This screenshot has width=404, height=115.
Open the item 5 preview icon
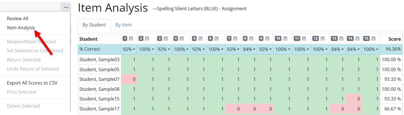coord(200,38)
